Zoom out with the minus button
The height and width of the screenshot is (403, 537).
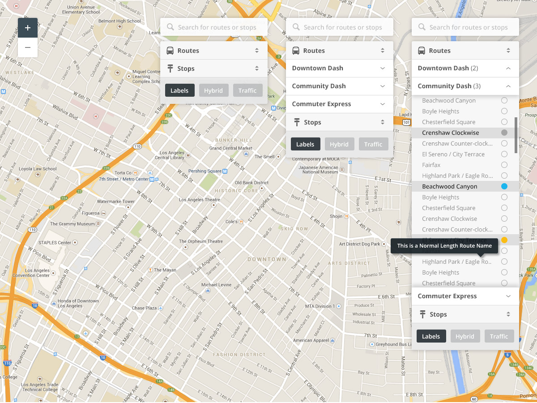coord(28,47)
